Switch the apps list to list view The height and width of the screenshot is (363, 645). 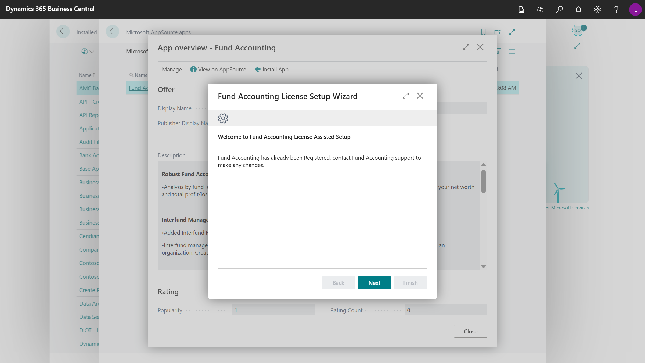click(x=512, y=51)
